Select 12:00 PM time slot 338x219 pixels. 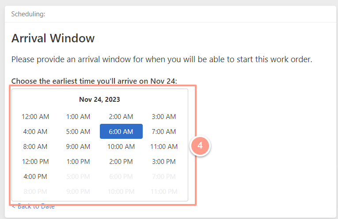[x=35, y=161]
